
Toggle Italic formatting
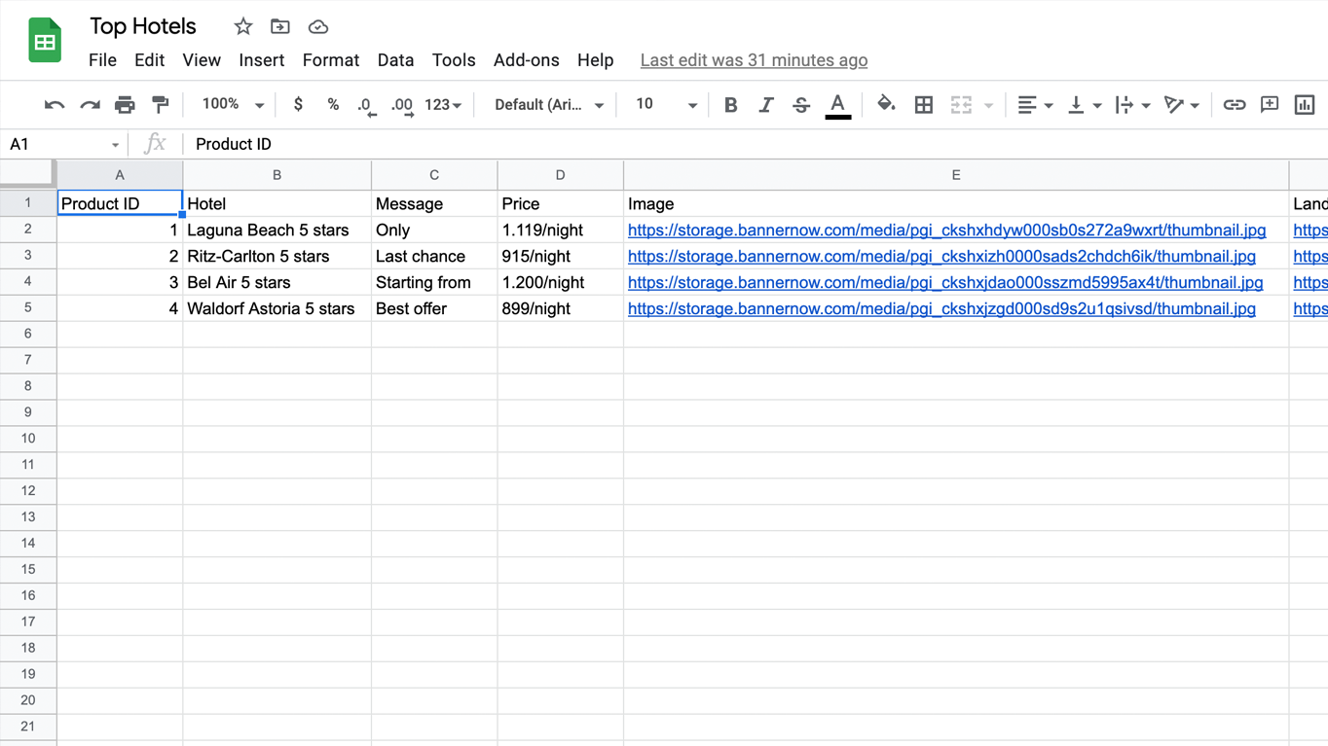point(766,105)
